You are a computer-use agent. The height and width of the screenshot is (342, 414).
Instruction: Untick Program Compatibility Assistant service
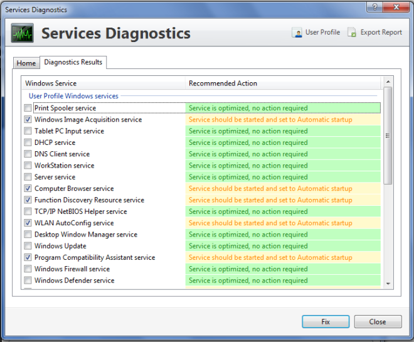click(28, 257)
